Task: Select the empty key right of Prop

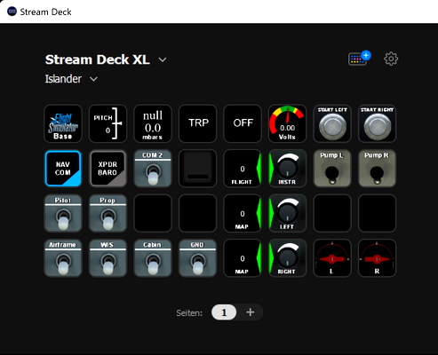Action: point(153,213)
